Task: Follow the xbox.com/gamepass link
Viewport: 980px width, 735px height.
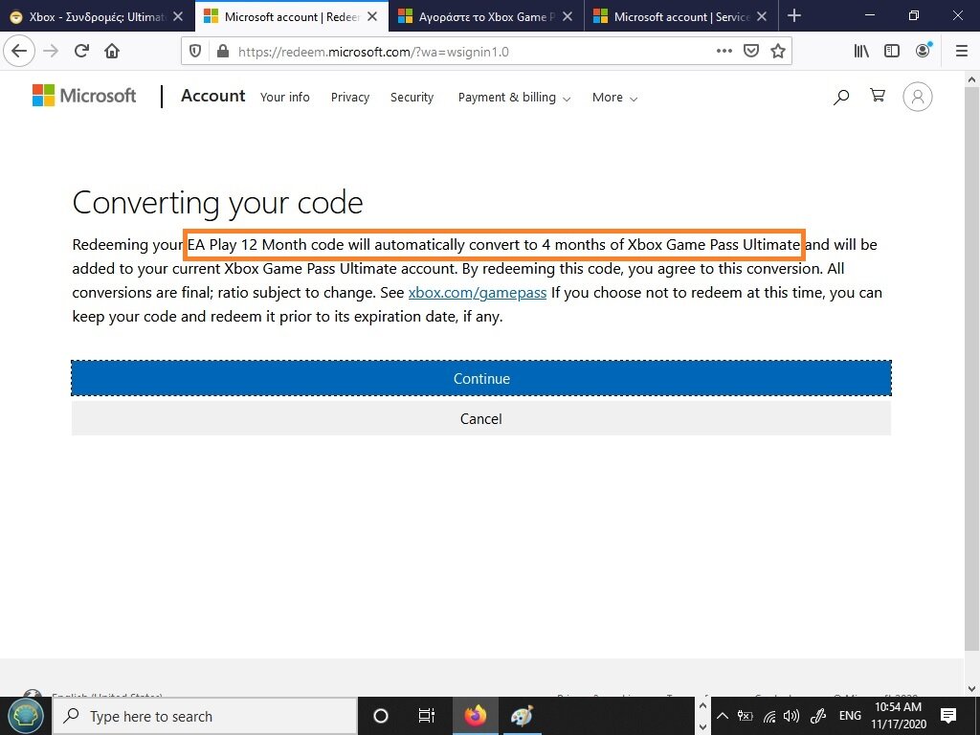Action: click(x=478, y=293)
